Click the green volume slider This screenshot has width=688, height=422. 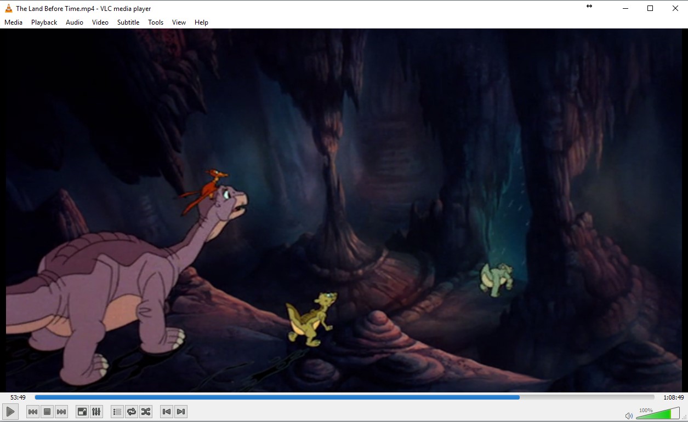pyautogui.click(x=657, y=414)
